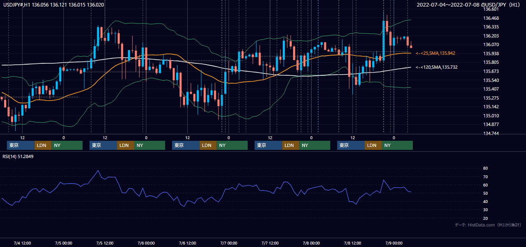Click RSI scale value 80
Screen dimensions: 526x247
pos(486,168)
